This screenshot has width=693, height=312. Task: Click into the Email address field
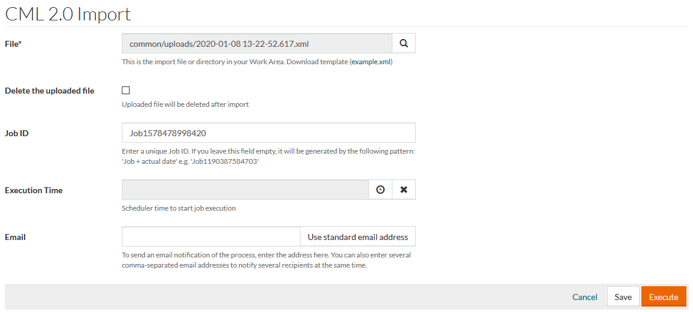point(211,236)
